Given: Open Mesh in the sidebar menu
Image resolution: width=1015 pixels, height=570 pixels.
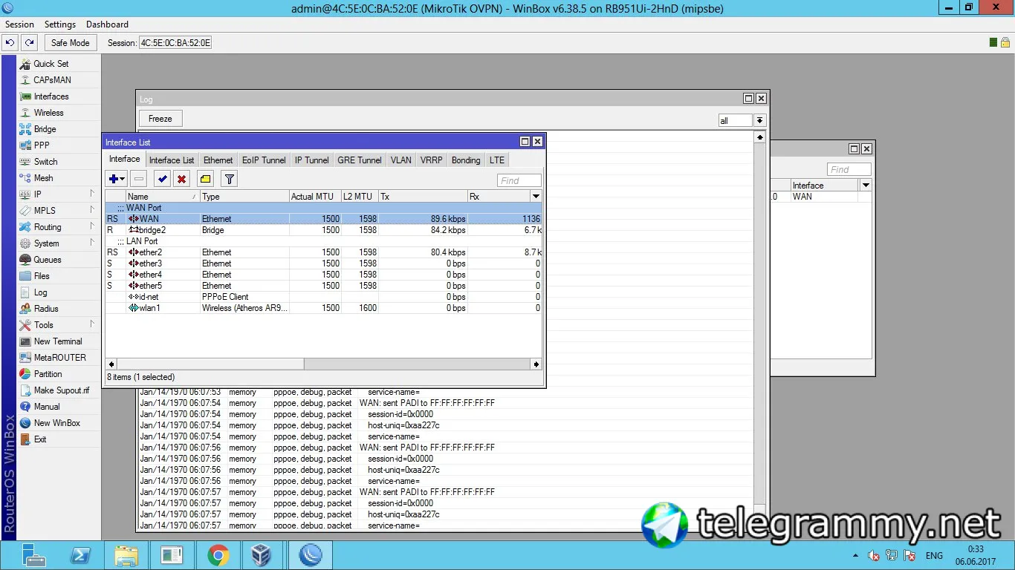Looking at the screenshot, I should tap(43, 178).
